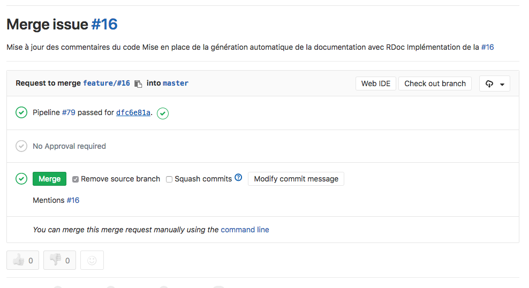This screenshot has width=529, height=288.
Task: Open the command line instructions link
Action: (245, 230)
